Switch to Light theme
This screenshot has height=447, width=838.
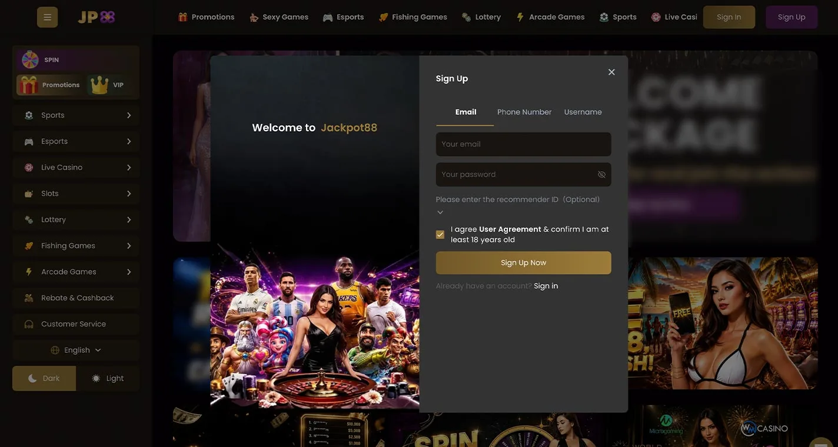pos(108,378)
